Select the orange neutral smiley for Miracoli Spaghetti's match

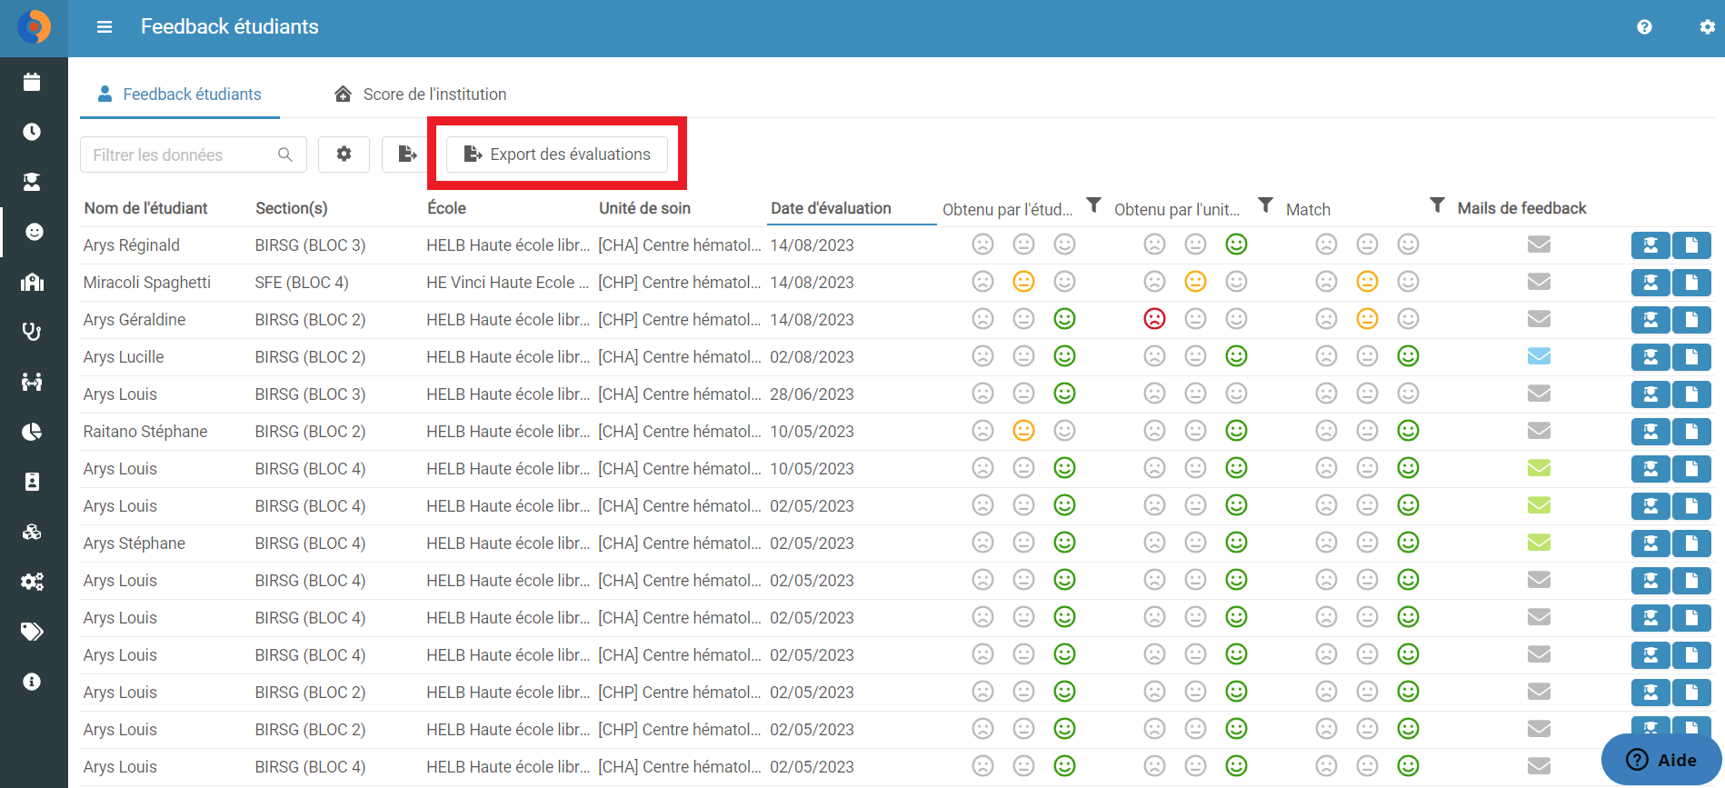point(1367,282)
